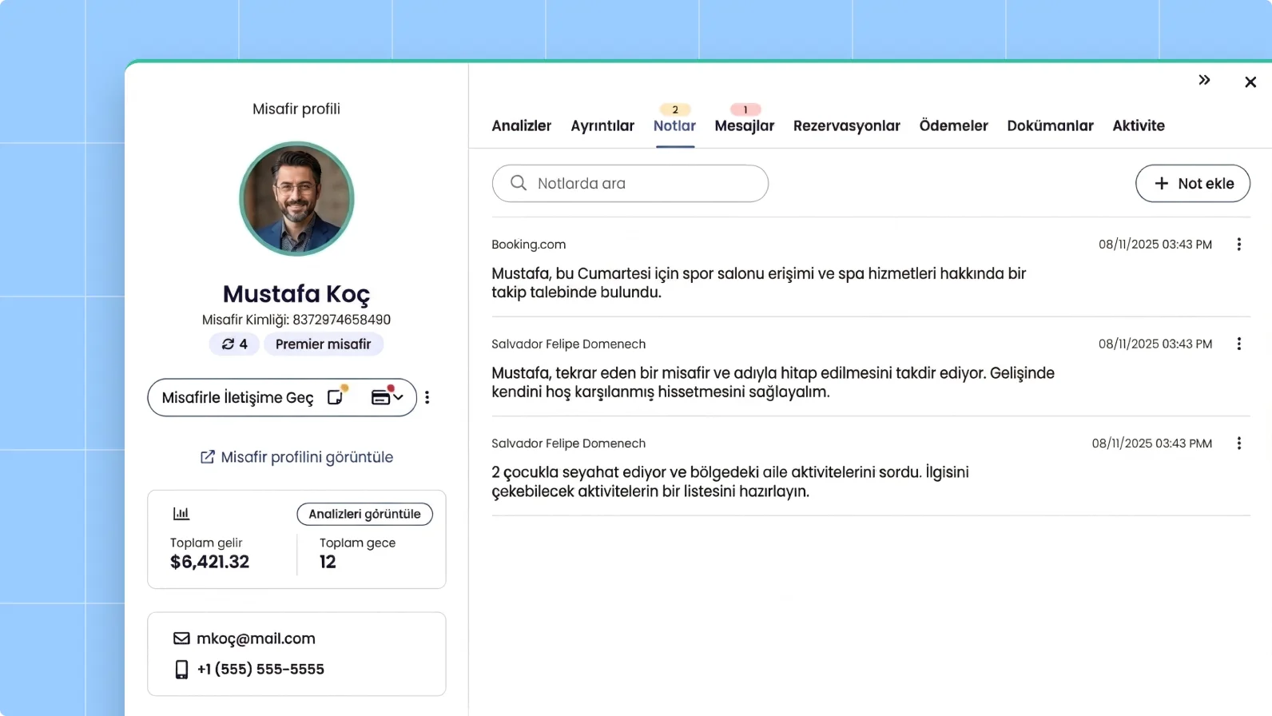
Task: Open the Dokümanlar tab
Action: coord(1050,125)
